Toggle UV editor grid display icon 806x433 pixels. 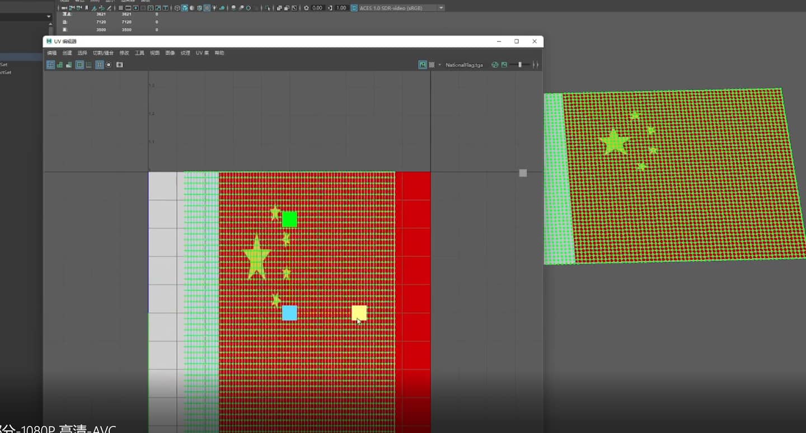point(99,65)
